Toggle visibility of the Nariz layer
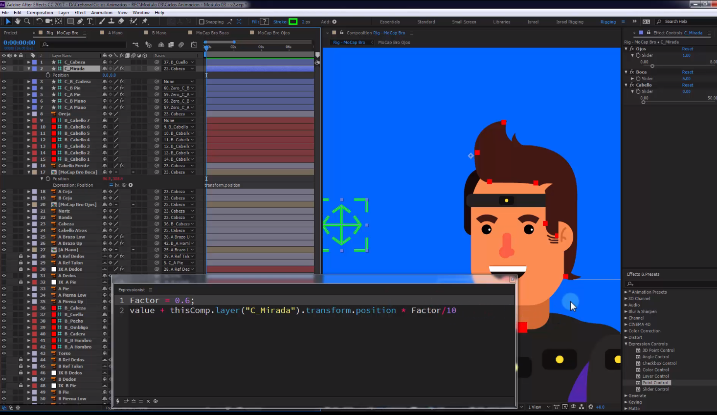 (x=4, y=211)
